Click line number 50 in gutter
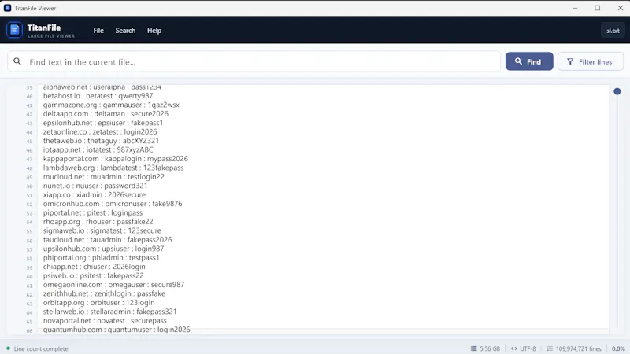The height and width of the screenshot is (354, 630). (x=29, y=186)
